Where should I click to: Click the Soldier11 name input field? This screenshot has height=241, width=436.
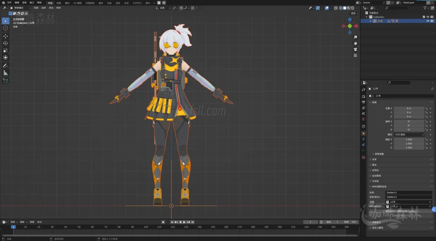[x=409, y=193]
